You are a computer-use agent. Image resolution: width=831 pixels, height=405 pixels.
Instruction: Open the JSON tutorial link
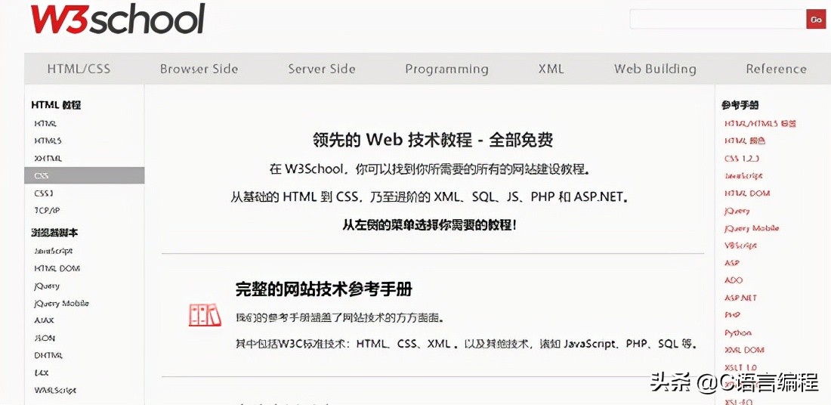coord(45,339)
